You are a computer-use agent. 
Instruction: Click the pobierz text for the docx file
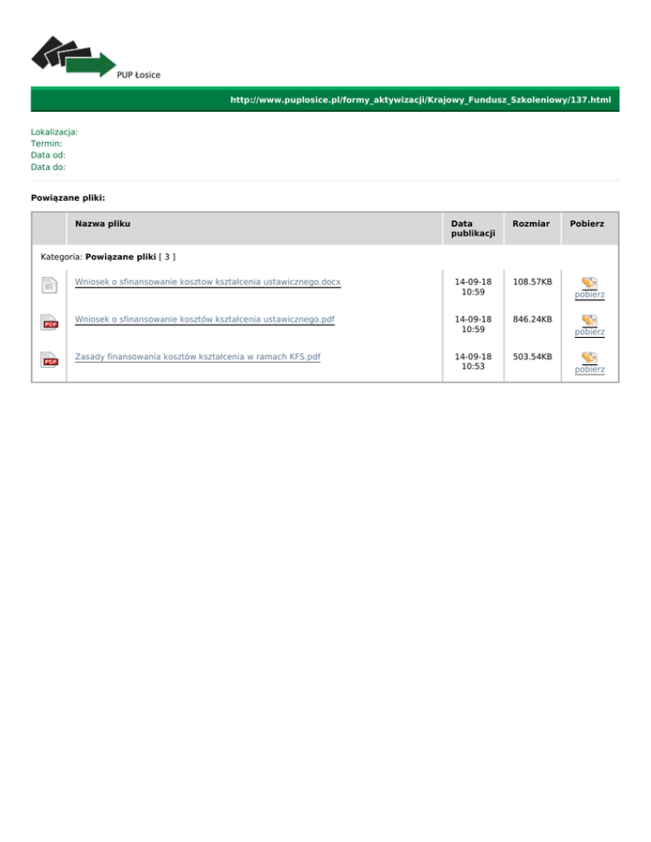pyautogui.click(x=589, y=295)
